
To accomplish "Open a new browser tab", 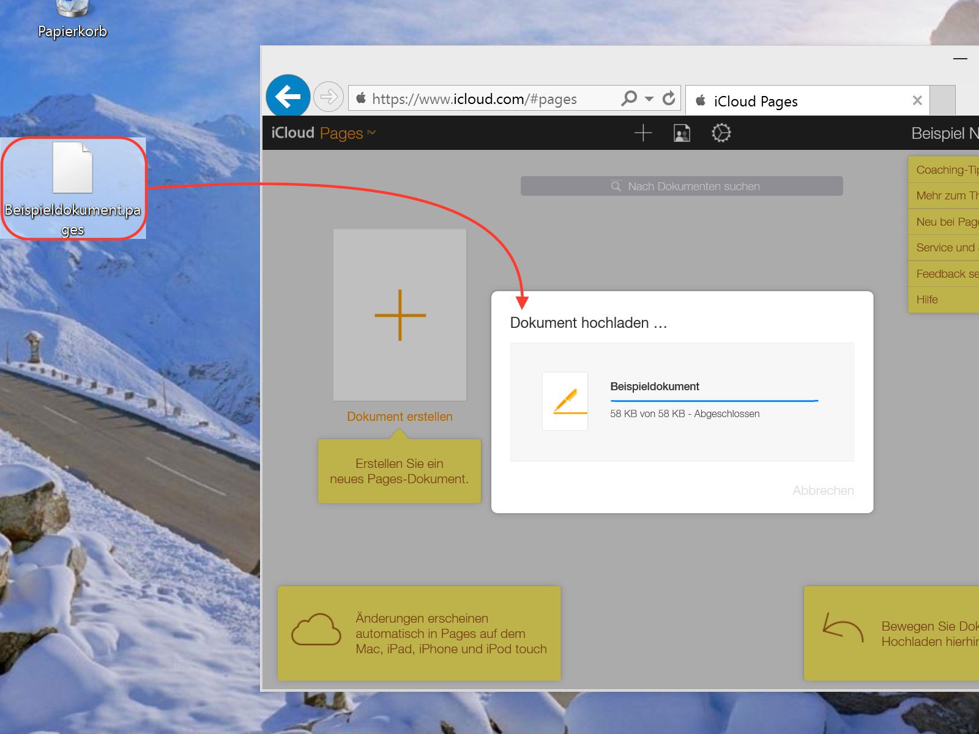I will [x=943, y=100].
